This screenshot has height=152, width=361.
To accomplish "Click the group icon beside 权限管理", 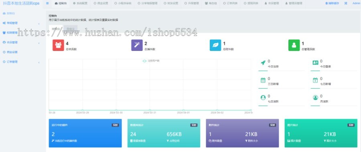I will (4, 33).
